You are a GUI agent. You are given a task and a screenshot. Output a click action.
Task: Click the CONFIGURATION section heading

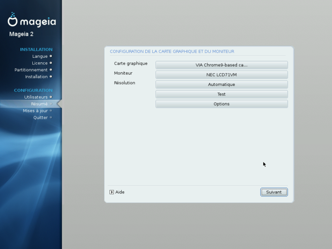coord(33,90)
